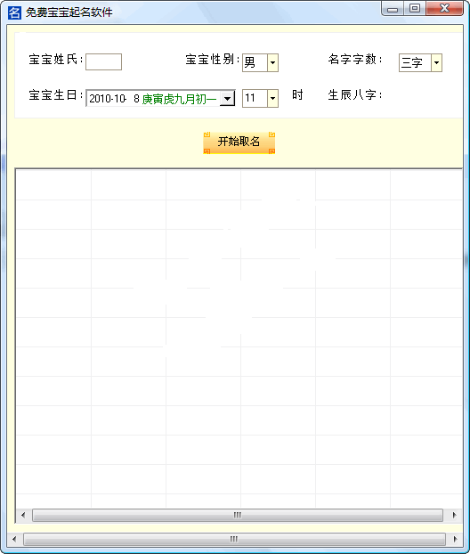Click the 宝宝姓氏 surname input field

[103, 61]
